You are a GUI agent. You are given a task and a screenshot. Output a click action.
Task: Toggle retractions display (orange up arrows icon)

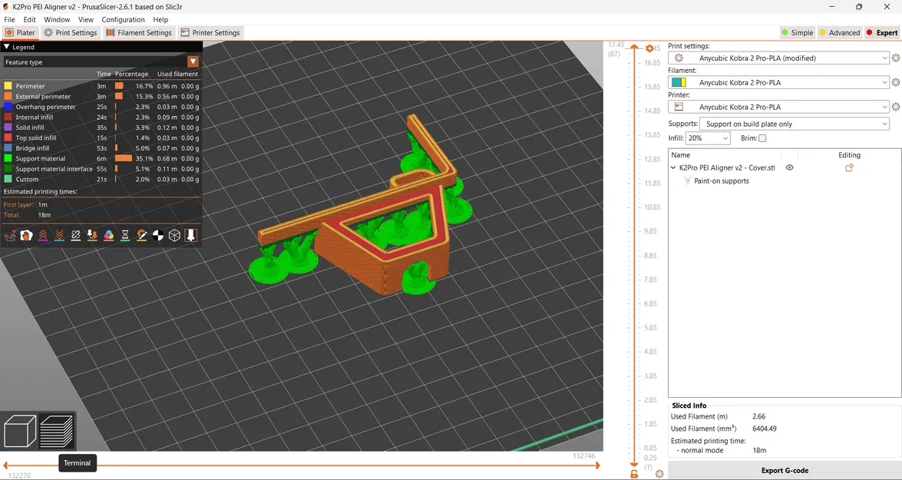click(x=42, y=235)
